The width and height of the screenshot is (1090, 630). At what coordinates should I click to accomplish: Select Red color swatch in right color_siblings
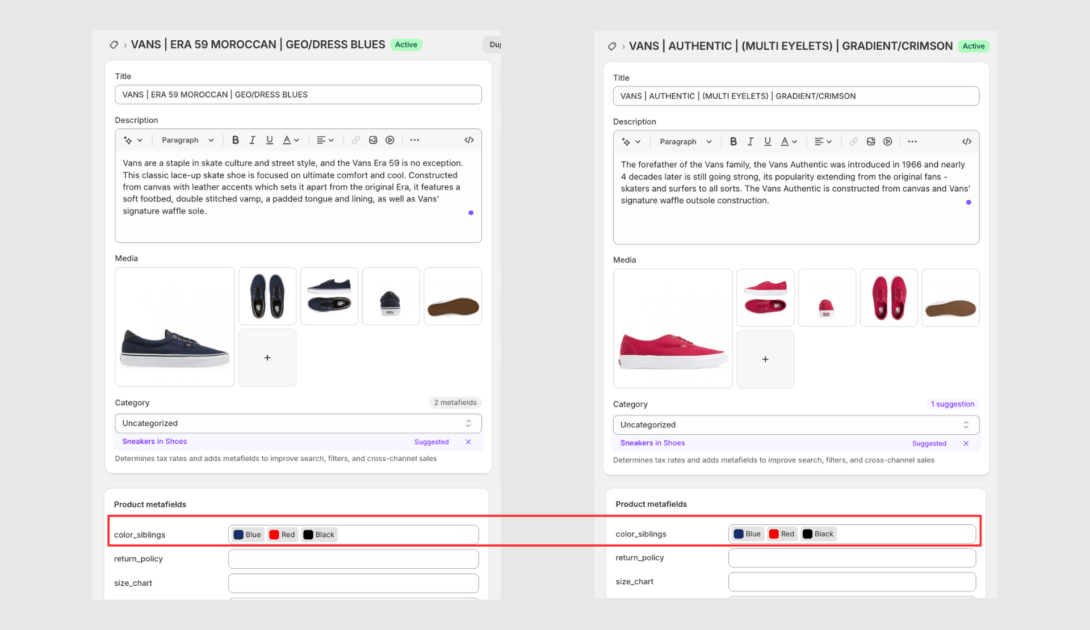[x=782, y=534]
